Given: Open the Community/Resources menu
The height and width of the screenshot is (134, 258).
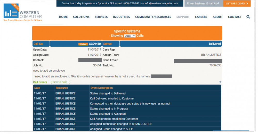Looking at the screenshot, I should (153, 17).
